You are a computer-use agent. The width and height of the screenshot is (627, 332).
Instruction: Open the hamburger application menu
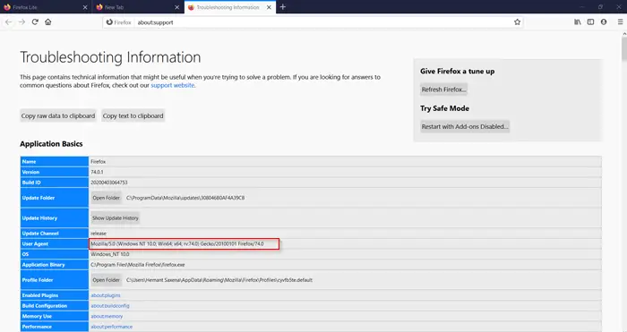620,22
